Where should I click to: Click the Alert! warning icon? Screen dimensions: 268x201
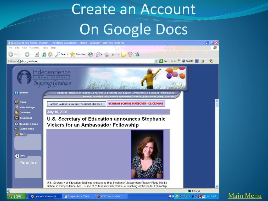pos(16,134)
